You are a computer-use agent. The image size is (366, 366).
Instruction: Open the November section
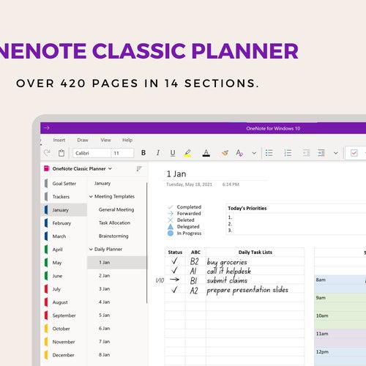64,342
